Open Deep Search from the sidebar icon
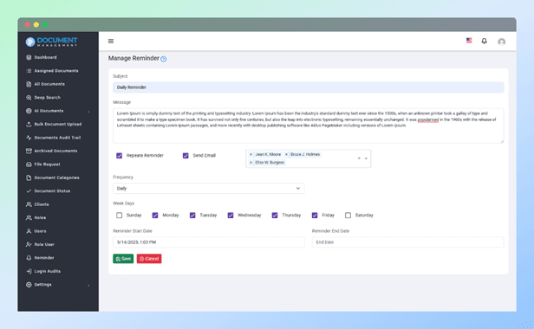The width and height of the screenshot is (534, 329). coord(29,98)
